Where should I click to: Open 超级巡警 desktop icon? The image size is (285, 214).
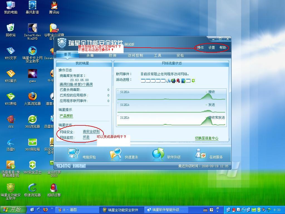point(54,190)
